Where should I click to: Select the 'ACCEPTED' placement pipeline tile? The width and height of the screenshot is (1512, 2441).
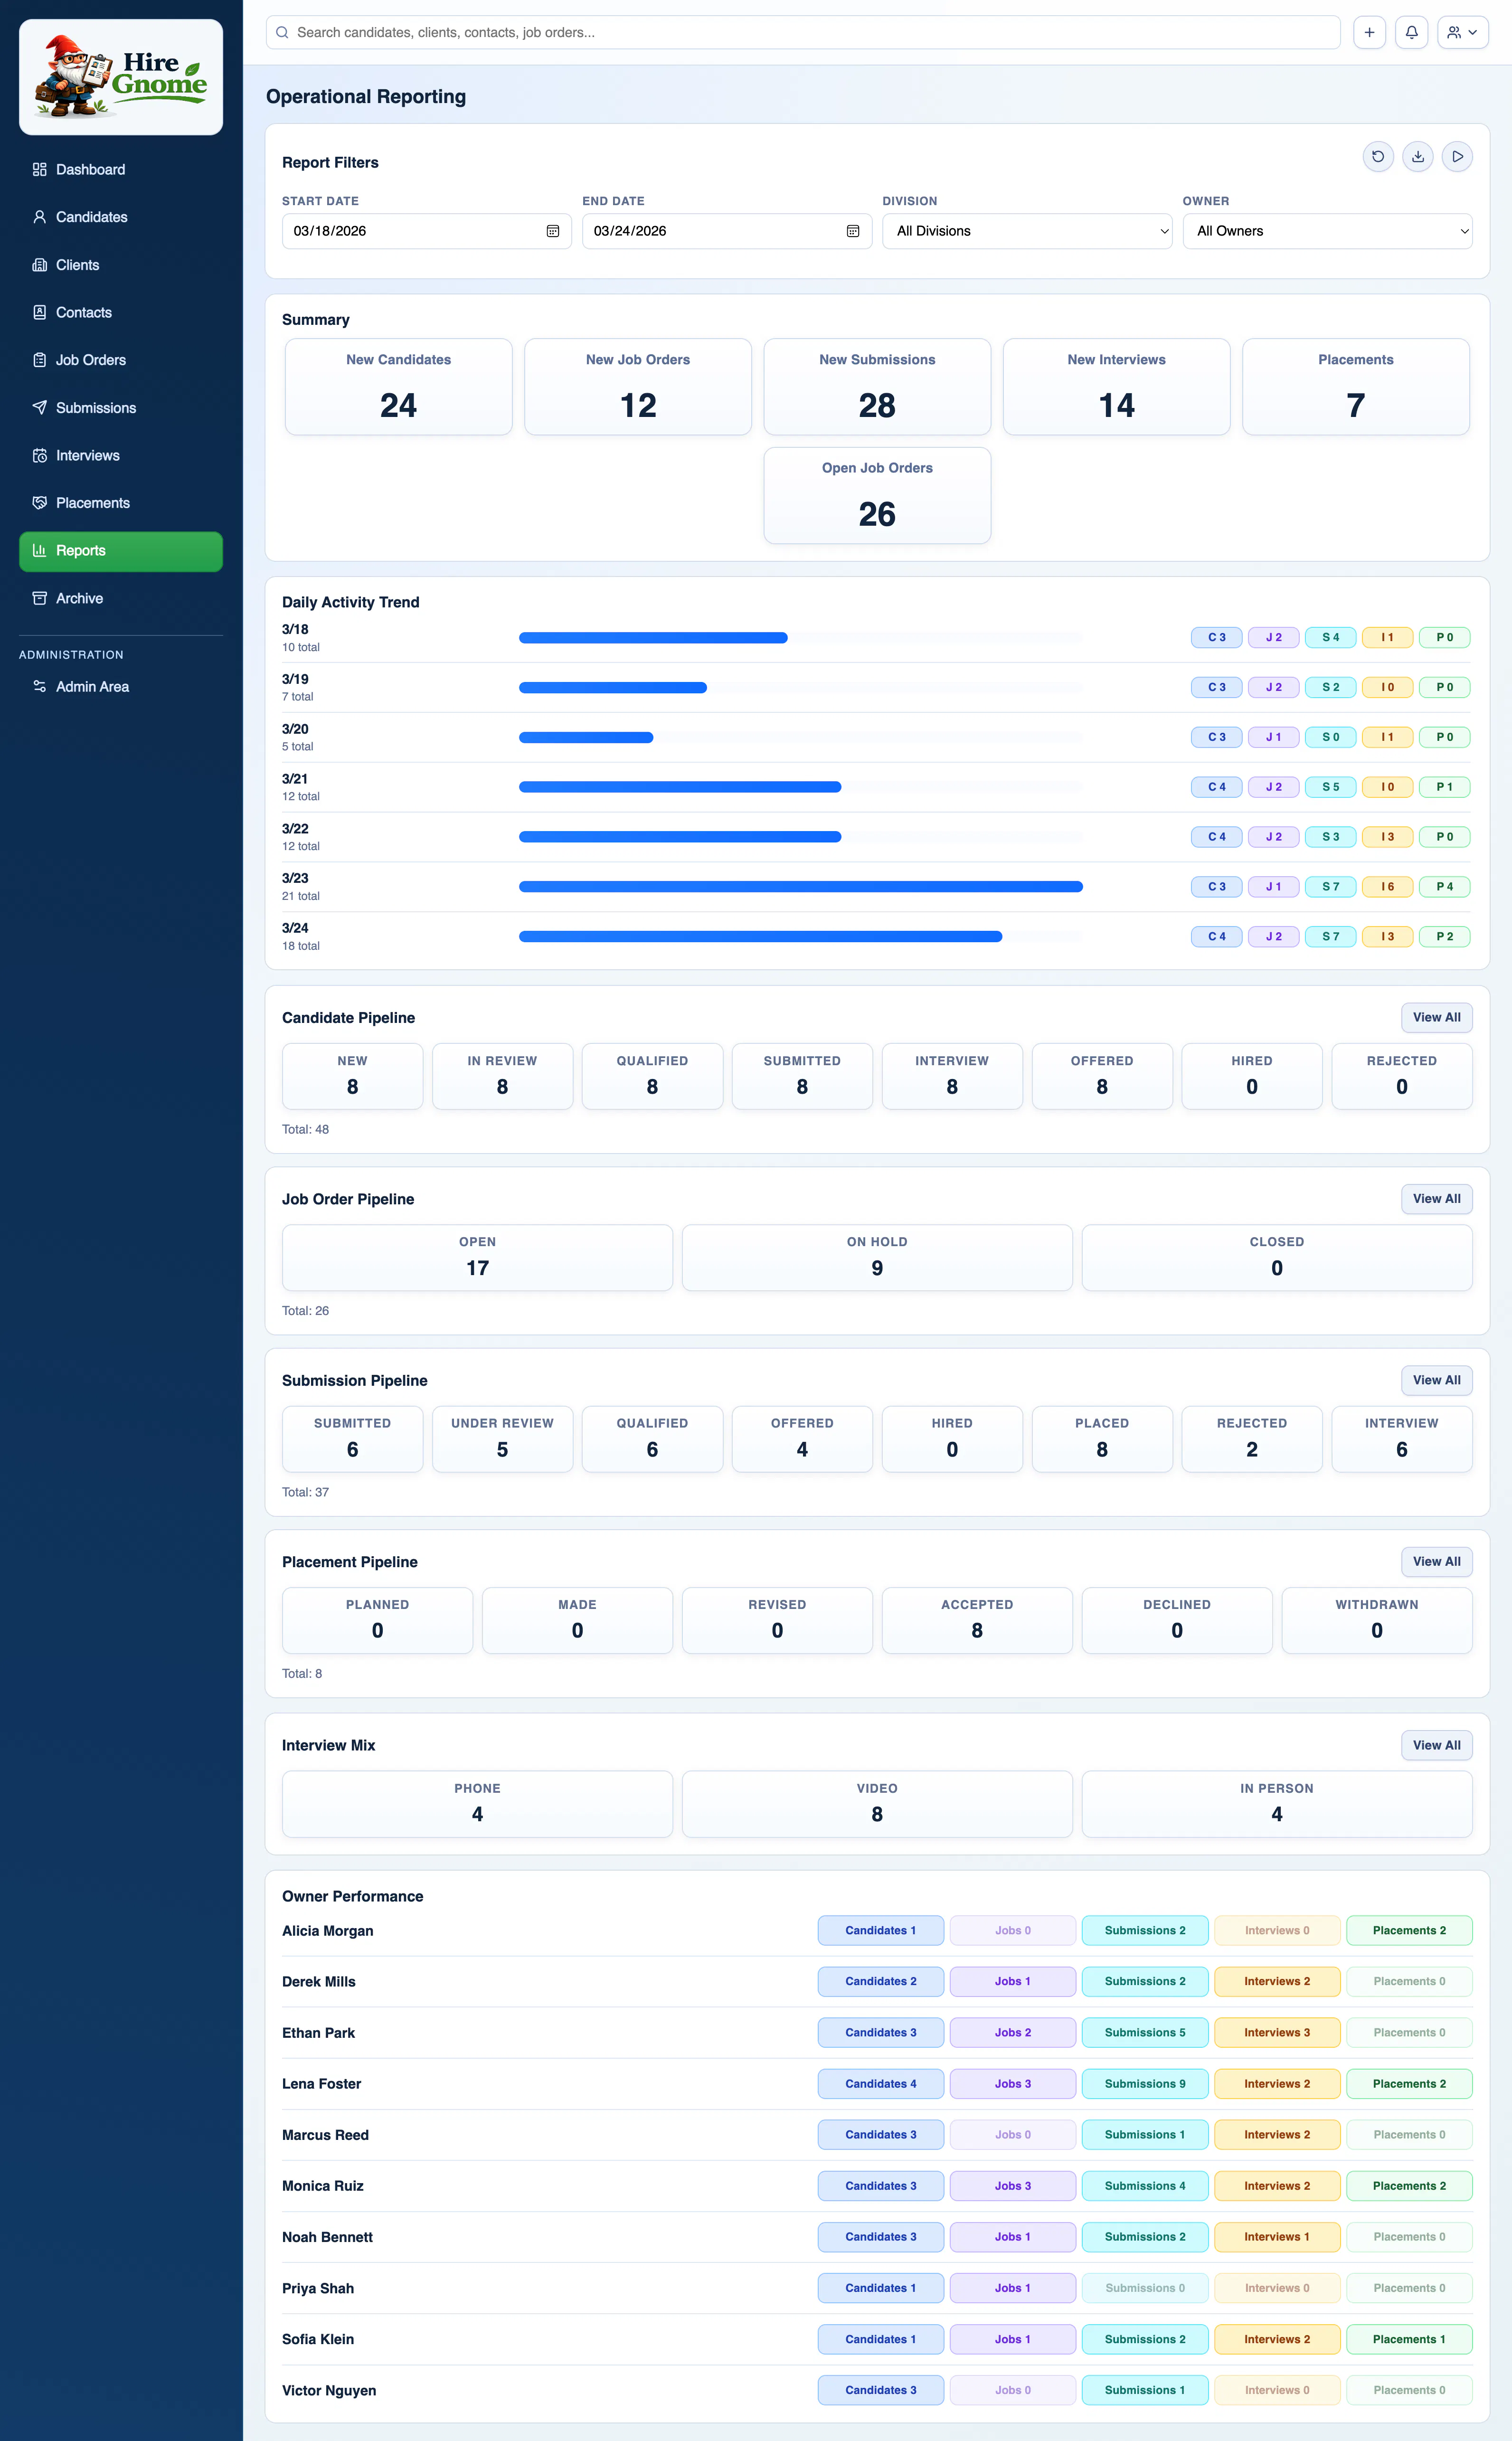click(x=977, y=1620)
